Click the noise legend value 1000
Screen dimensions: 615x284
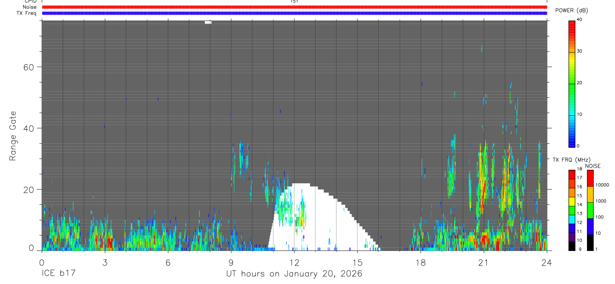coord(601,201)
